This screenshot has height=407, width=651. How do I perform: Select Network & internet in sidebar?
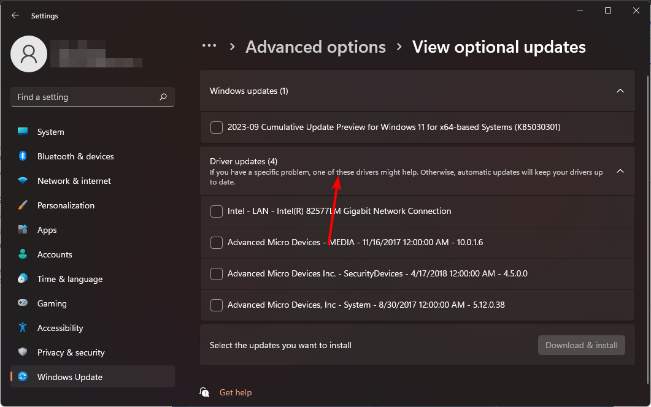point(72,181)
